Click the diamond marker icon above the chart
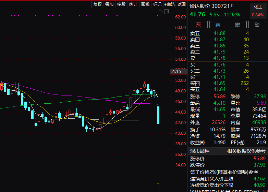 [160, 12]
